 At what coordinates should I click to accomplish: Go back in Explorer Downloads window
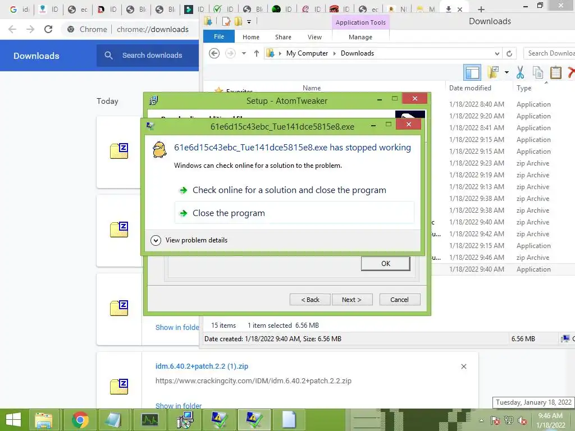pyautogui.click(x=214, y=53)
